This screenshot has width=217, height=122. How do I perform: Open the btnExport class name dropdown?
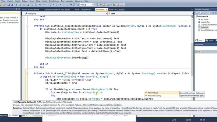[106, 14]
